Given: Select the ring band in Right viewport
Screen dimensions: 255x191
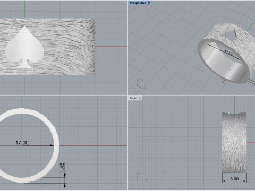Looking at the screenshot, I should click(234, 143).
